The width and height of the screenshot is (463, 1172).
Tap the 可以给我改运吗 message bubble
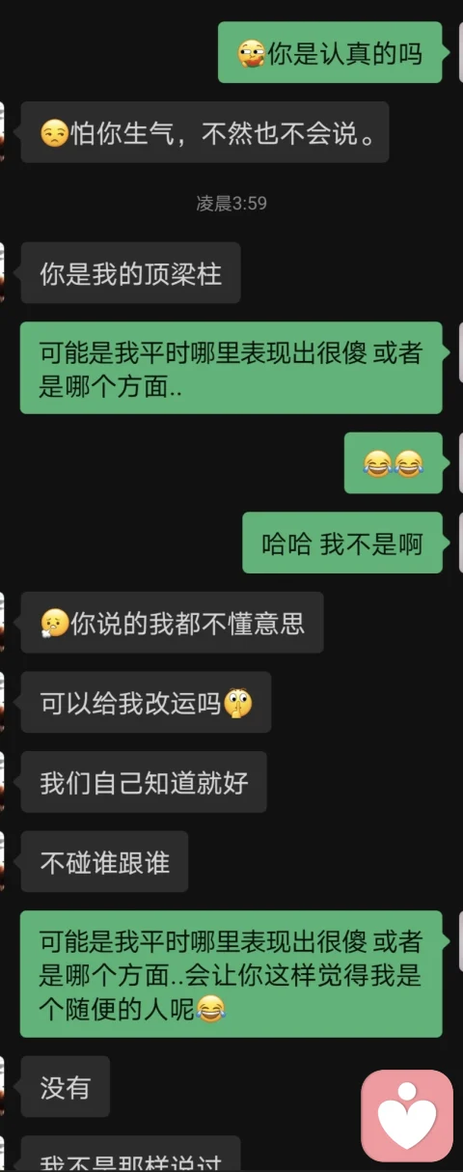(x=146, y=703)
